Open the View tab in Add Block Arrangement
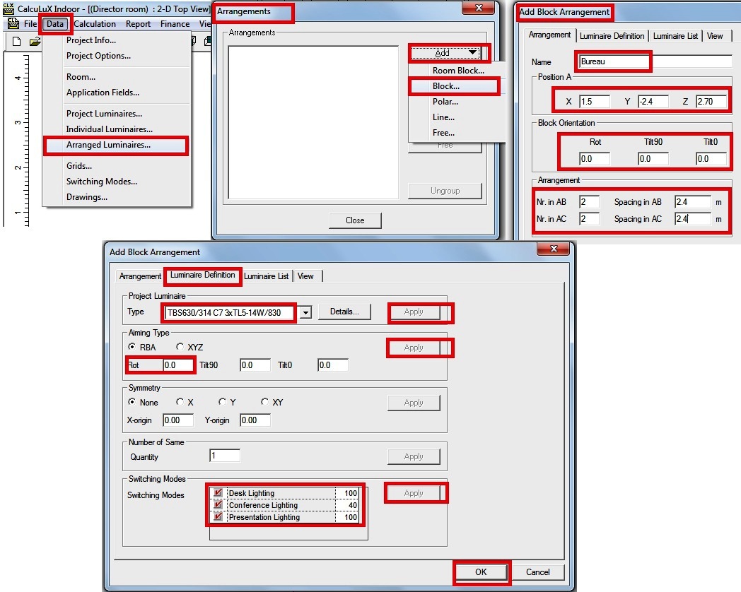This screenshot has width=741, height=592. (x=306, y=276)
